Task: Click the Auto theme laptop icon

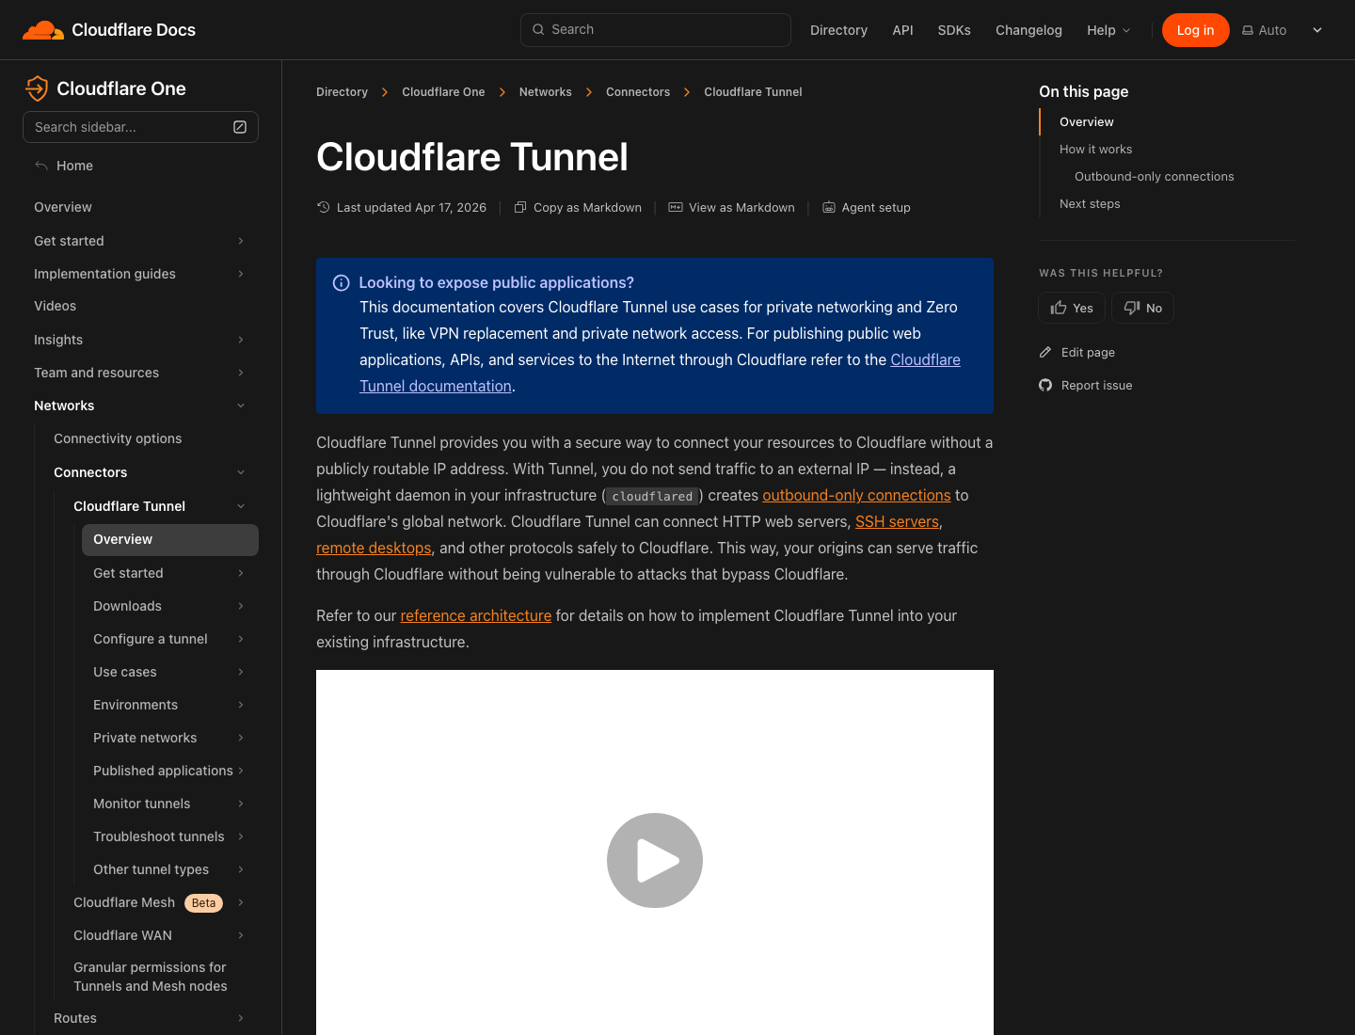Action: 1248,30
